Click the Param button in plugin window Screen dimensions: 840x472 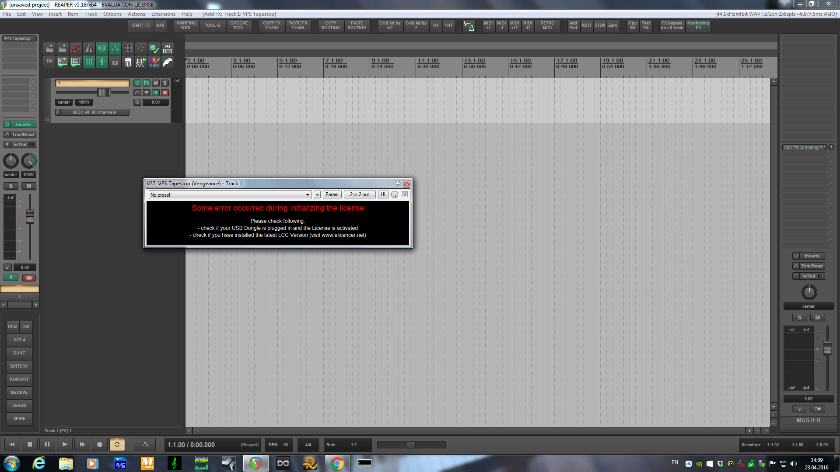pyautogui.click(x=332, y=195)
